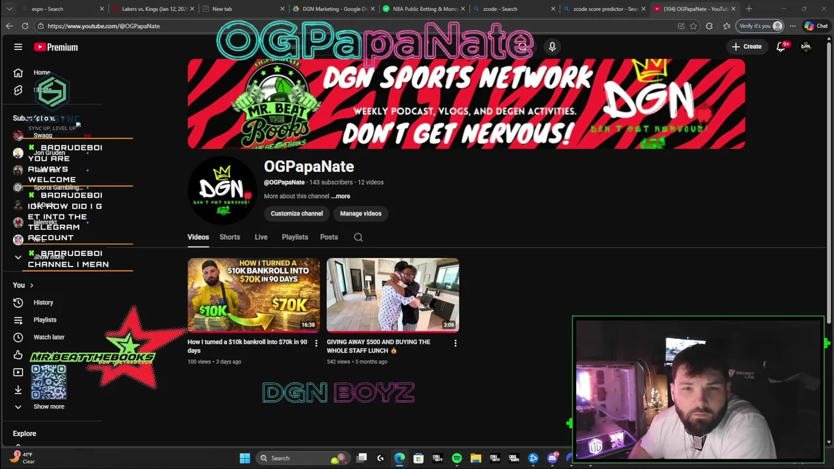Click Customize channel button
834x469 pixels.
(296, 214)
